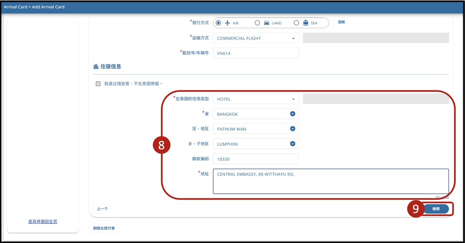Expand the PATHUM WAN district dropdown arrow
The width and height of the screenshot is (465, 243).
(x=293, y=129)
